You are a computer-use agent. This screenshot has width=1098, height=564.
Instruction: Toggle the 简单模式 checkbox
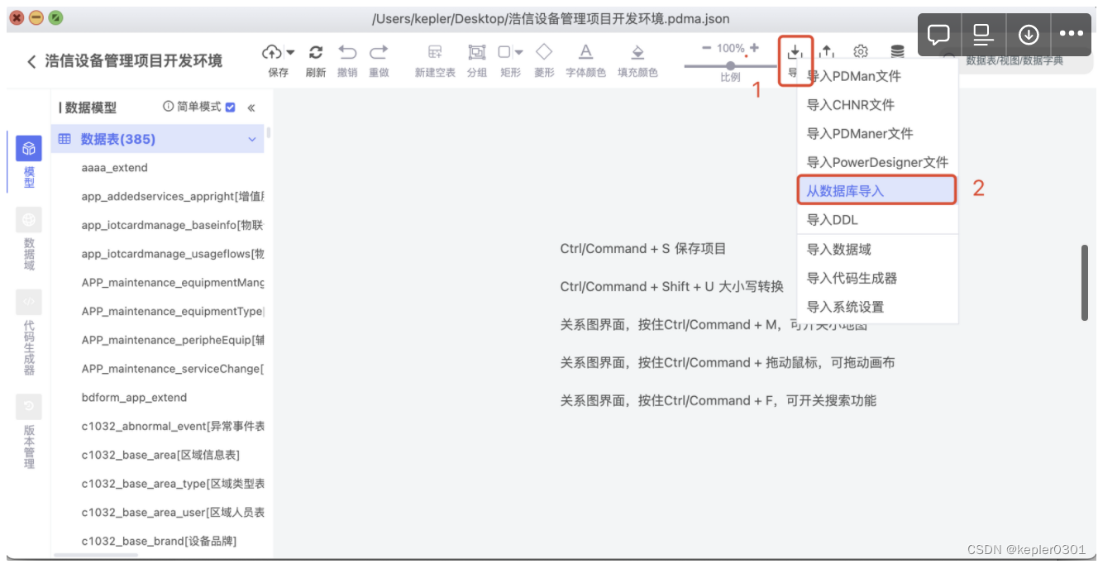click(x=229, y=107)
